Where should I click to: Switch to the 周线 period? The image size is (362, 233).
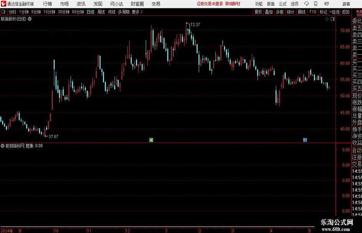101,12
